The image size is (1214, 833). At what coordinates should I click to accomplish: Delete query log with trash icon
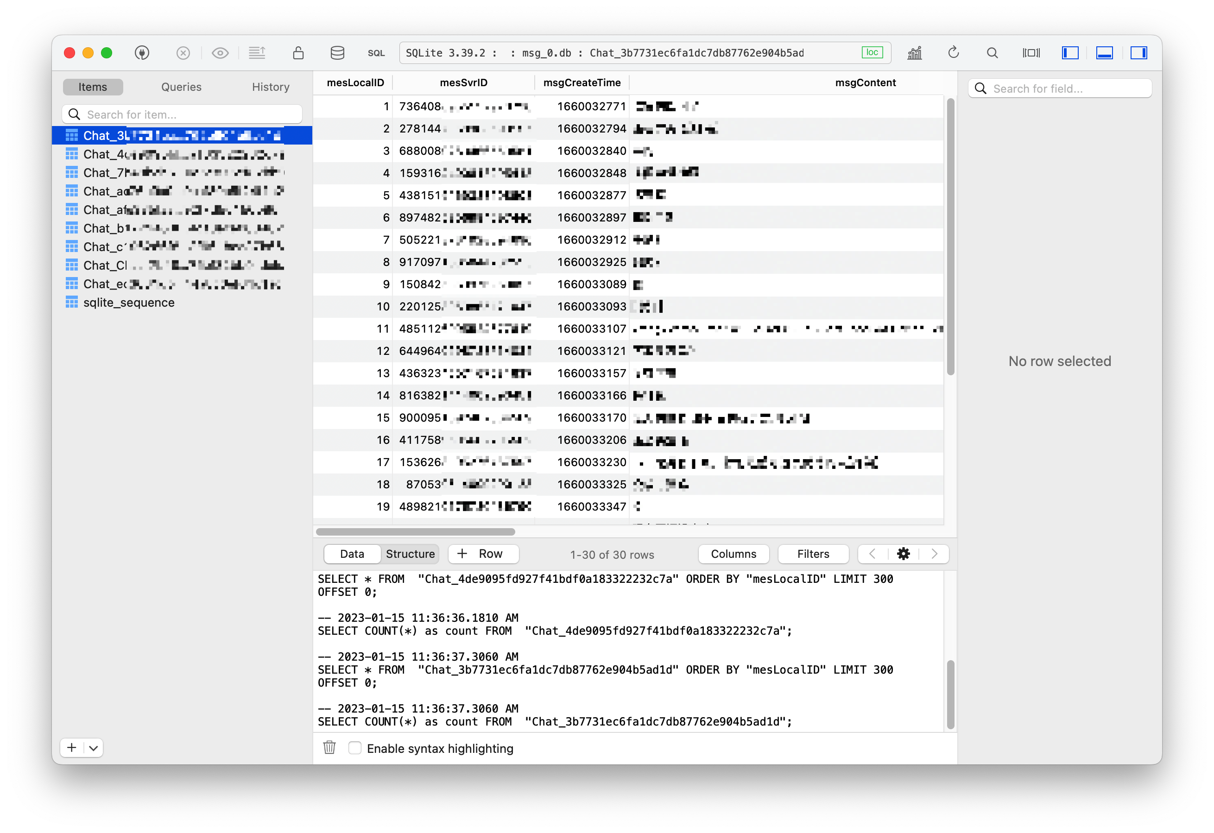(x=329, y=748)
